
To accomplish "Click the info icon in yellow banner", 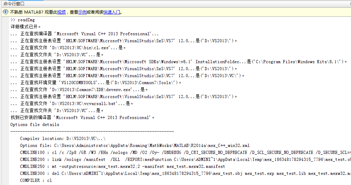I will 6,12.
